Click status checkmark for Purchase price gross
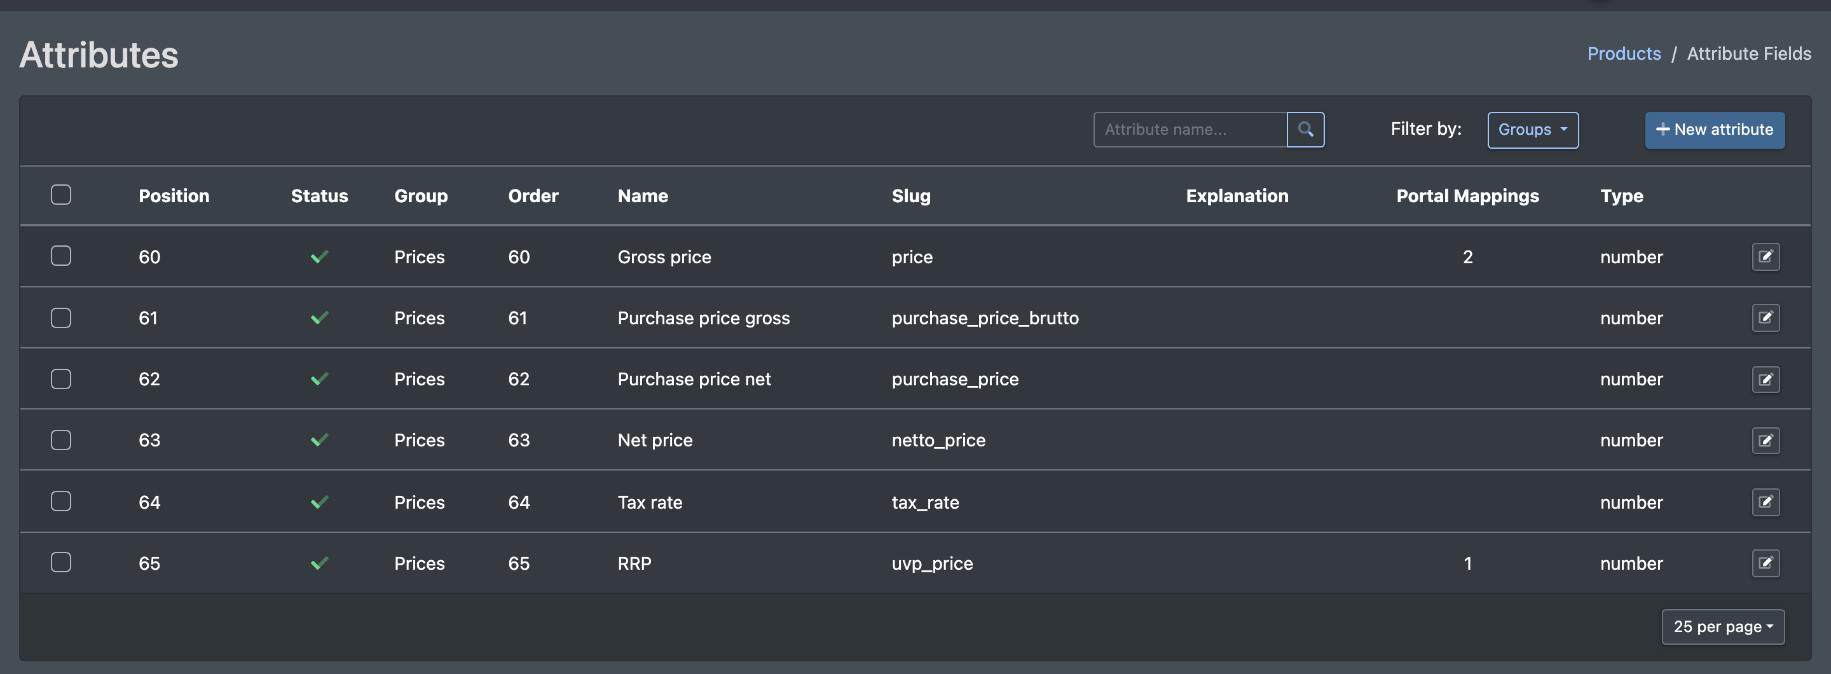 (319, 318)
